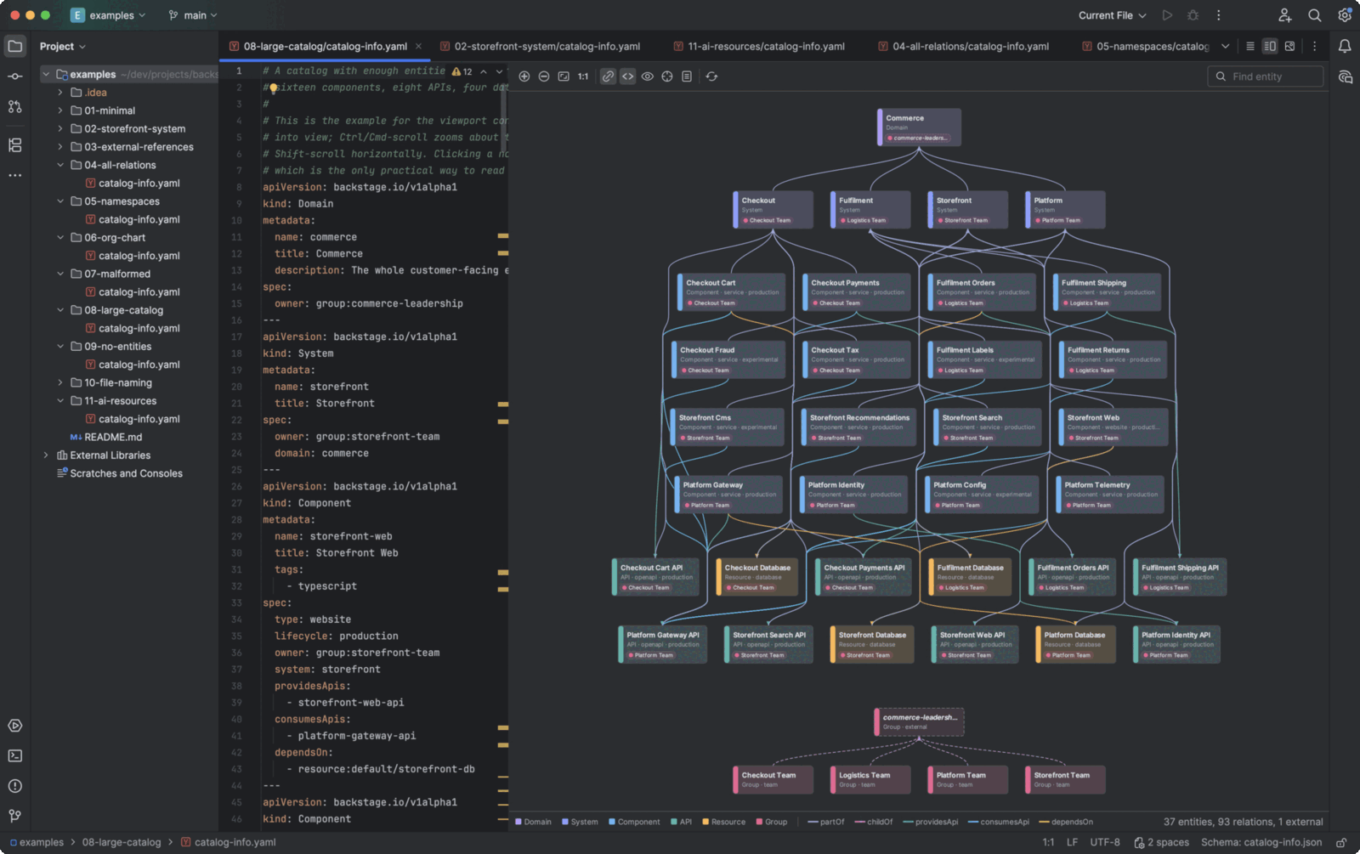The width and height of the screenshot is (1360, 854).
Task: Zoom out of the catalog graph
Action: point(544,76)
